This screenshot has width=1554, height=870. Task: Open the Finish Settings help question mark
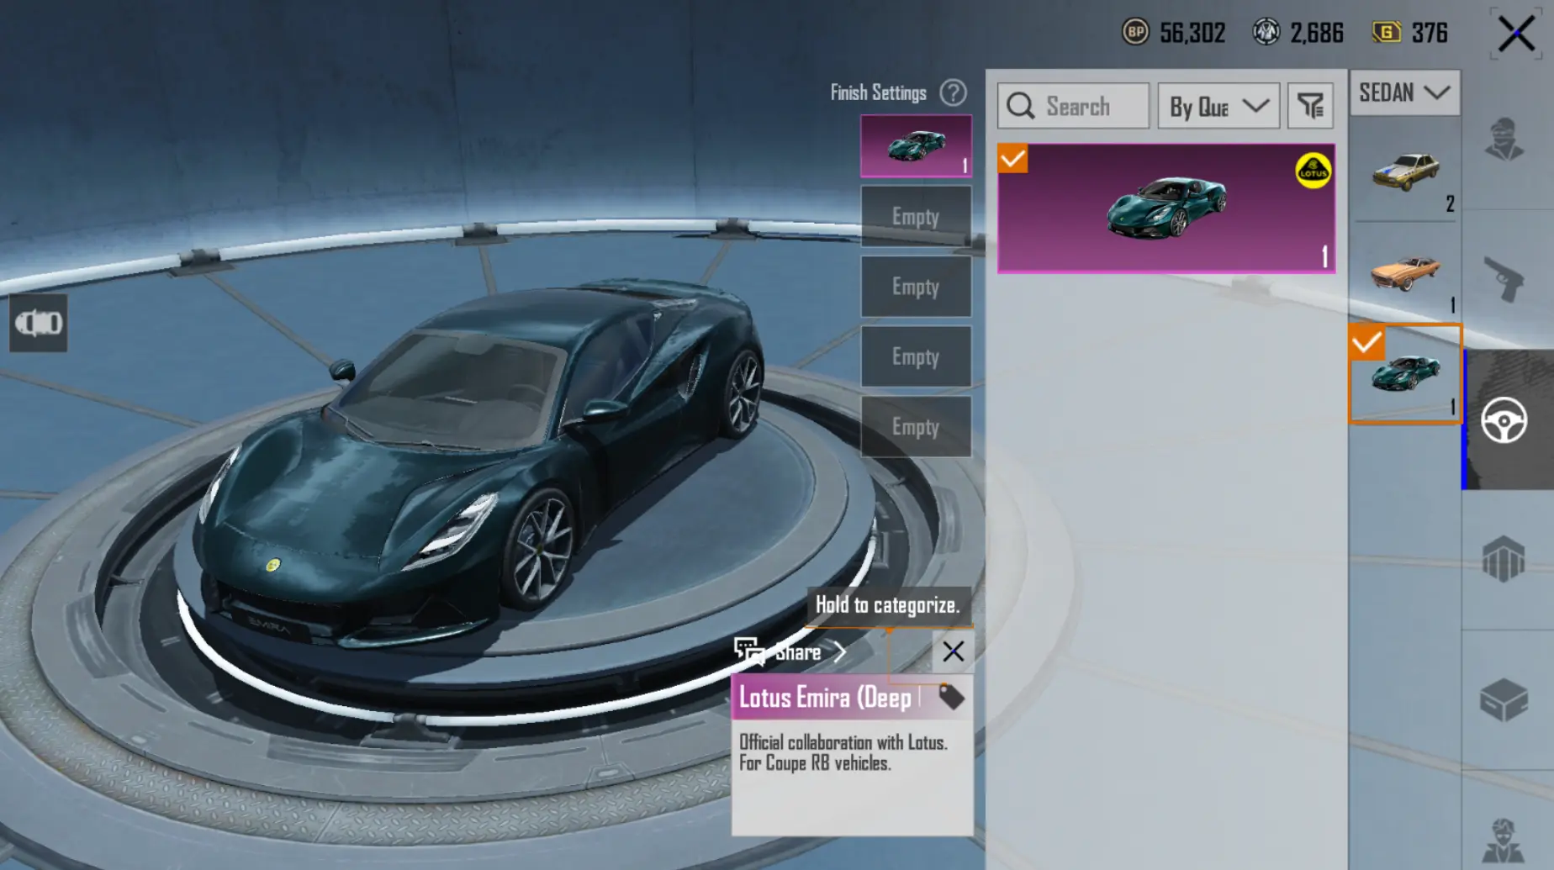pyautogui.click(x=953, y=92)
